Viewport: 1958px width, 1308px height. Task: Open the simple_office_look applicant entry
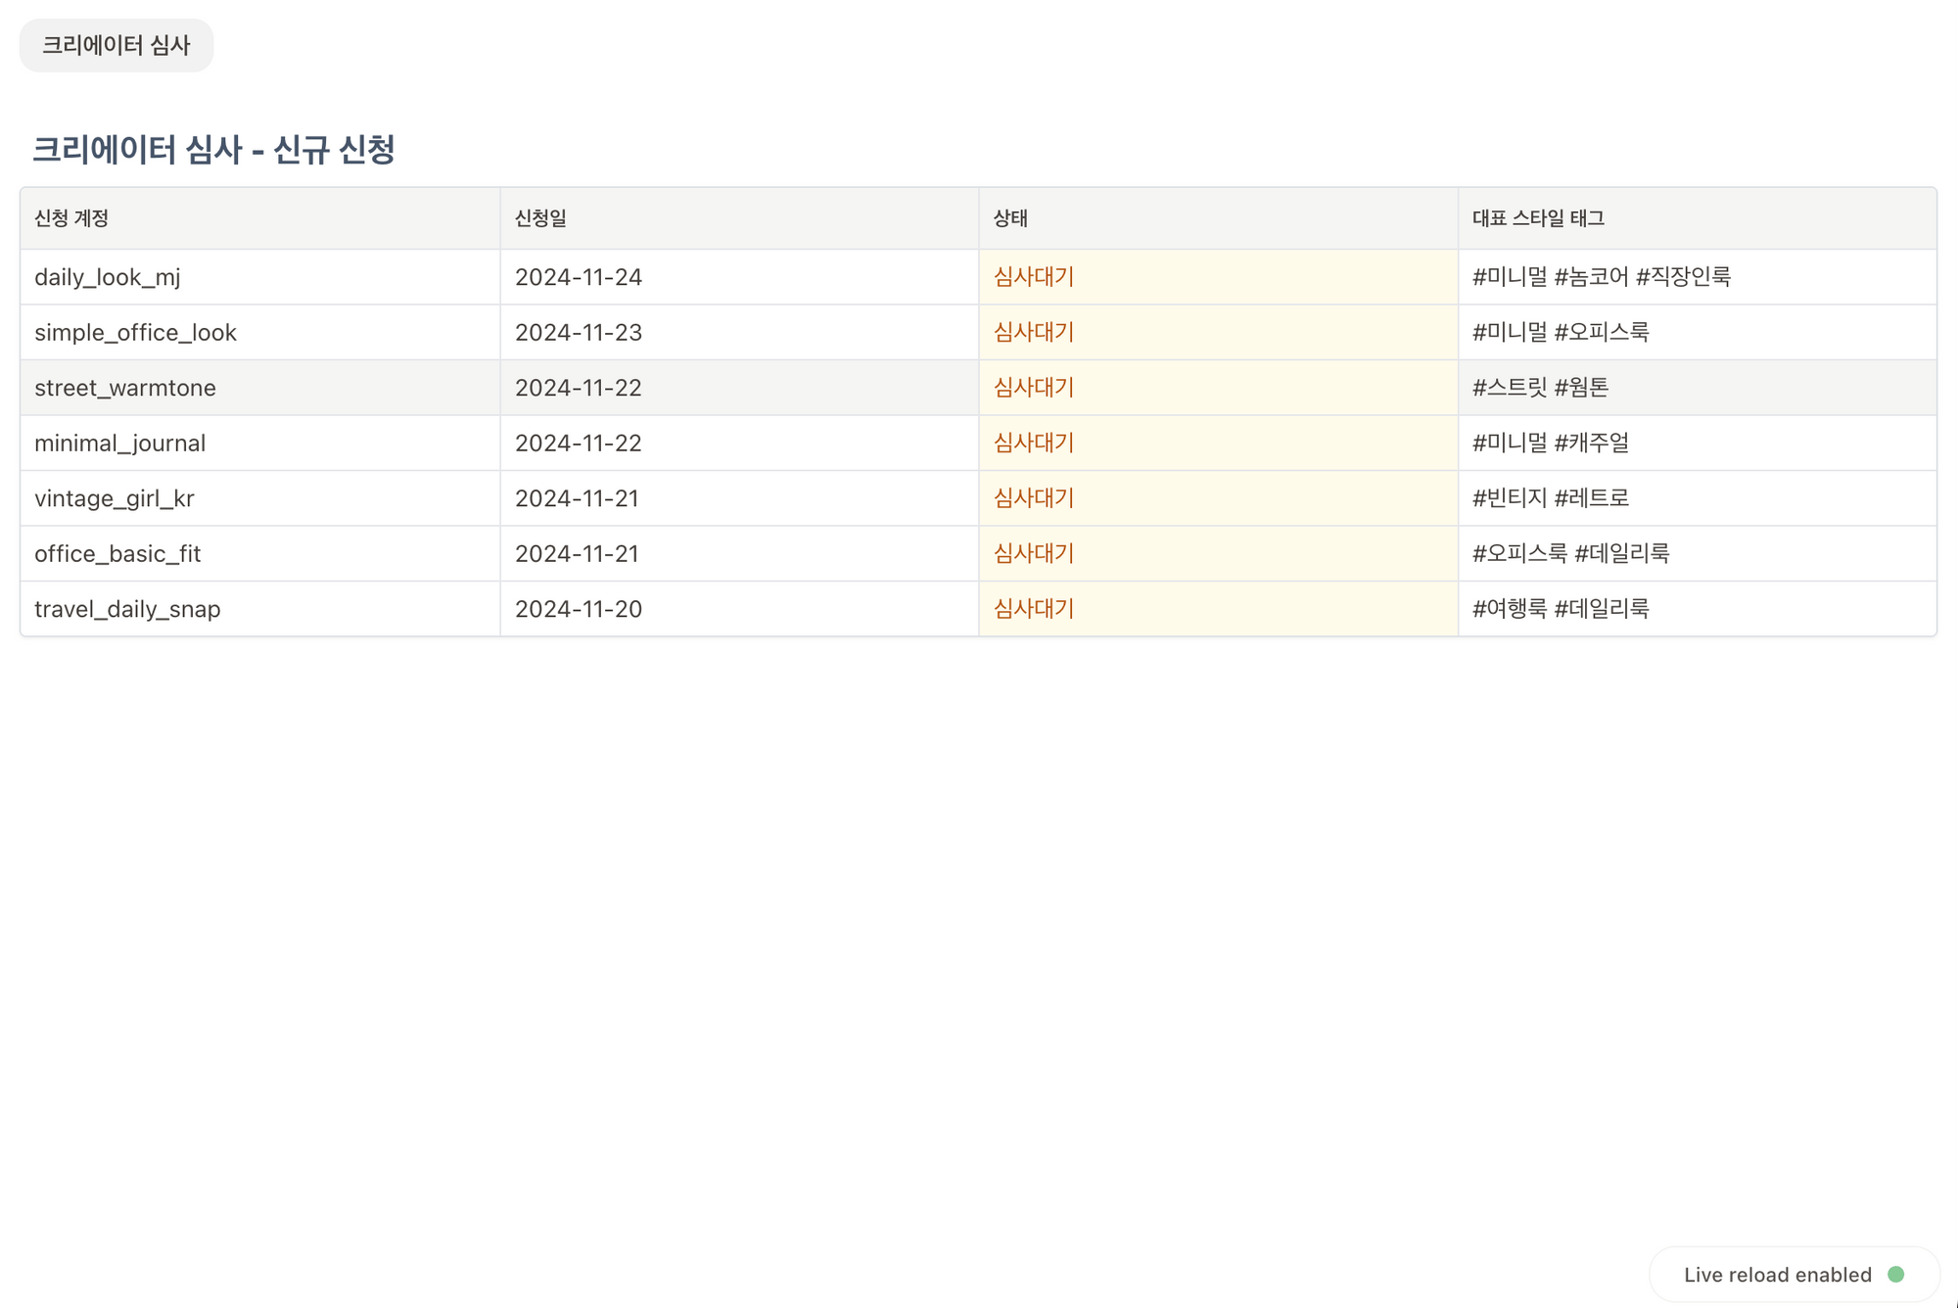[135, 333]
